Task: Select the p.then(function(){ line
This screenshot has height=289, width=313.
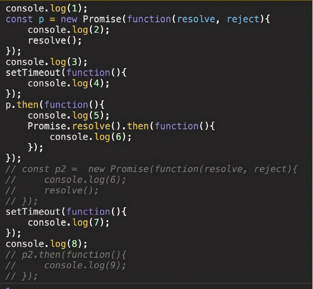Action: pyautogui.click(x=55, y=105)
